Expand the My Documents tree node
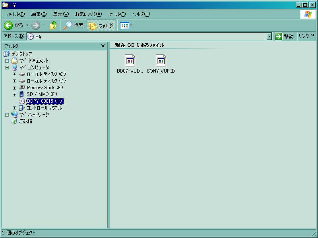This screenshot has width=318, height=238. tap(7, 61)
